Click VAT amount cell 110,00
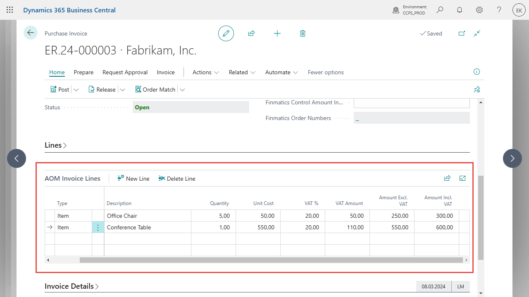The height and width of the screenshot is (297, 529). [347, 227]
